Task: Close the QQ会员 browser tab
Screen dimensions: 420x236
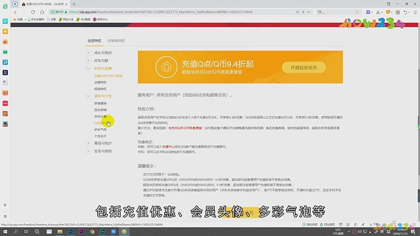Action: coord(67,4)
